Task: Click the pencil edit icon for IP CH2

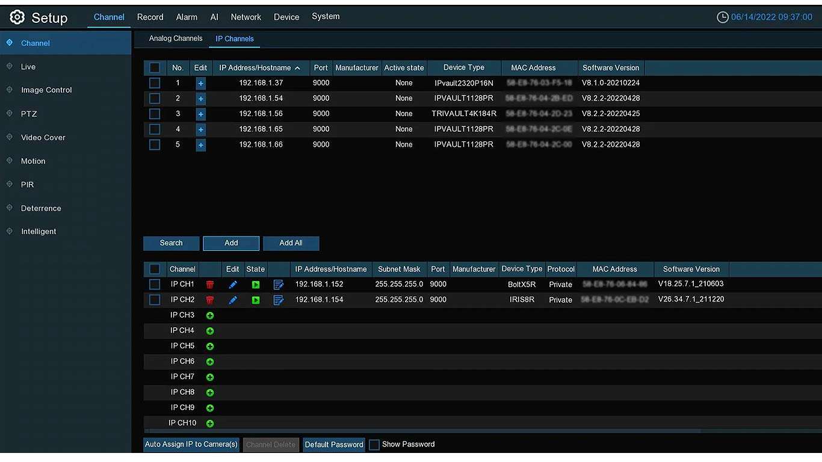Action: pos(233,300)
